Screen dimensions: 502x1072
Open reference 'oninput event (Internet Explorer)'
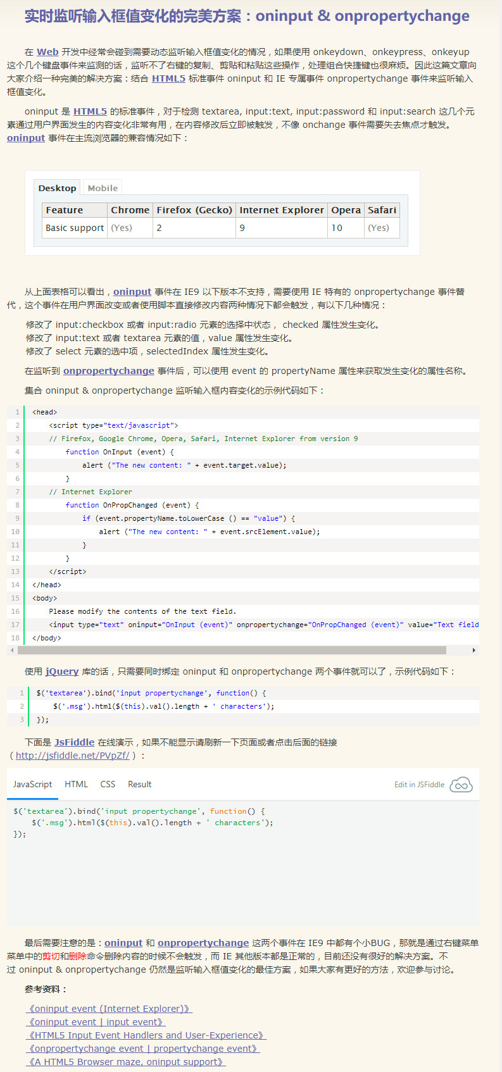pos(109,1009)
